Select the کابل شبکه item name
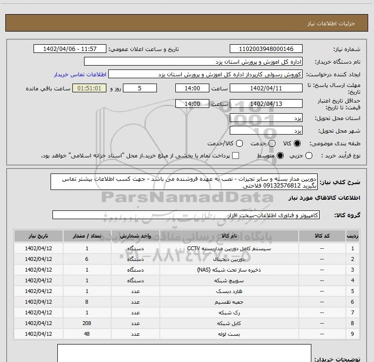 point(229,323)
